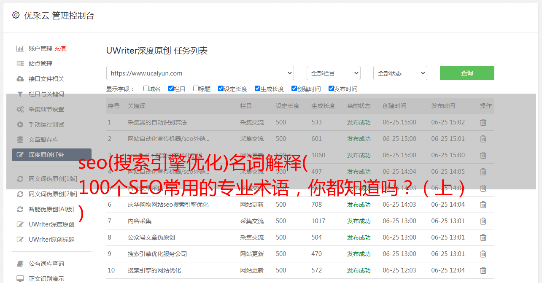The image size is (542, 283).
Task: Click the generated length value 708
Action: [317, 205]
